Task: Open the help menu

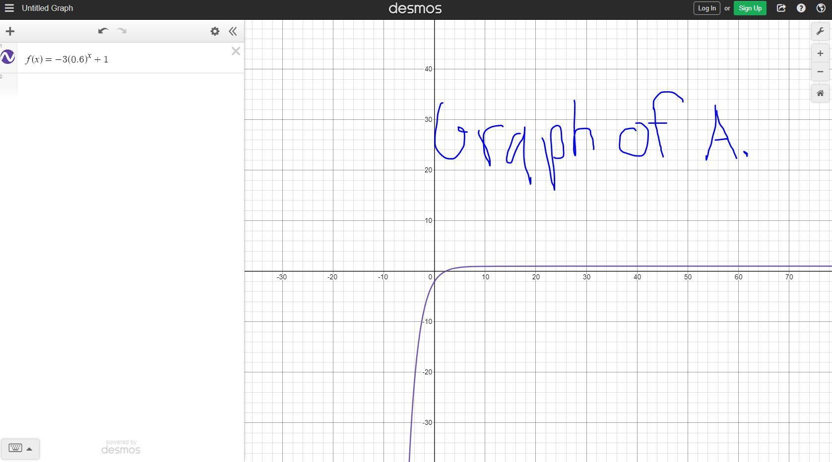Action: pyautogui.click(x=801, y=8)
